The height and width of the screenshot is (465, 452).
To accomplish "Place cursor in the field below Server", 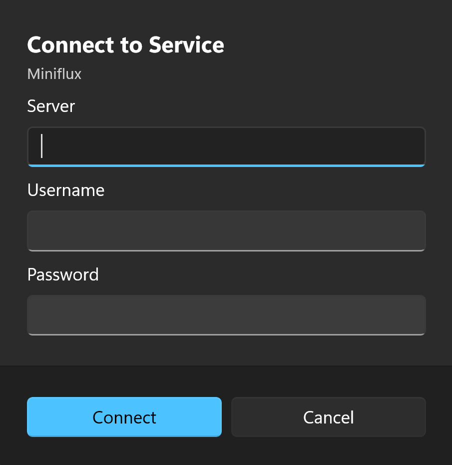I will click(x=226, y=147).
